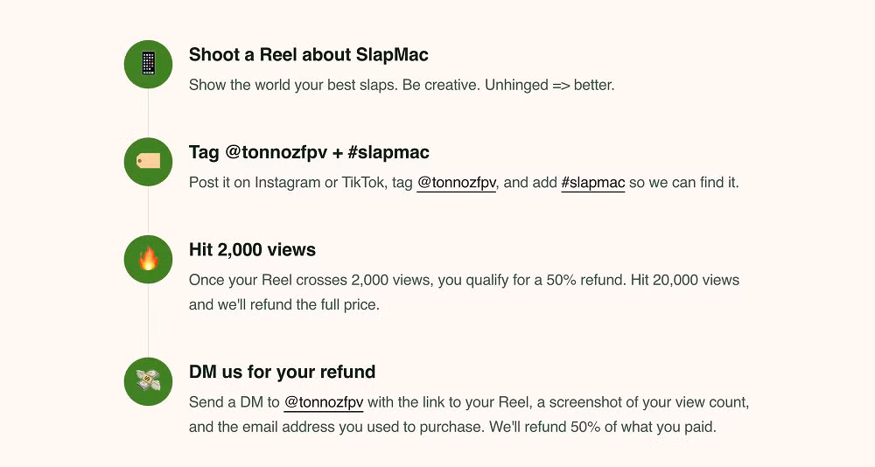The width and height of the screenshot is (875, 467).
Task: Open the #slapmac hashtag link
Action: coord(592,183)
